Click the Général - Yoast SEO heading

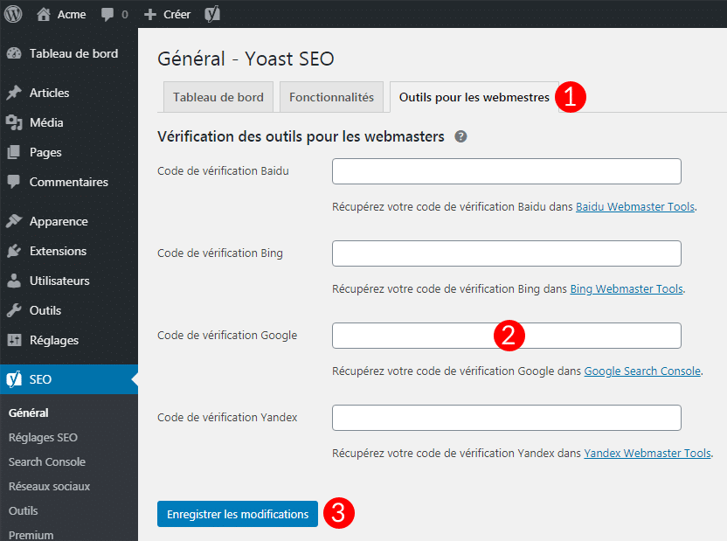click(246, 59)
